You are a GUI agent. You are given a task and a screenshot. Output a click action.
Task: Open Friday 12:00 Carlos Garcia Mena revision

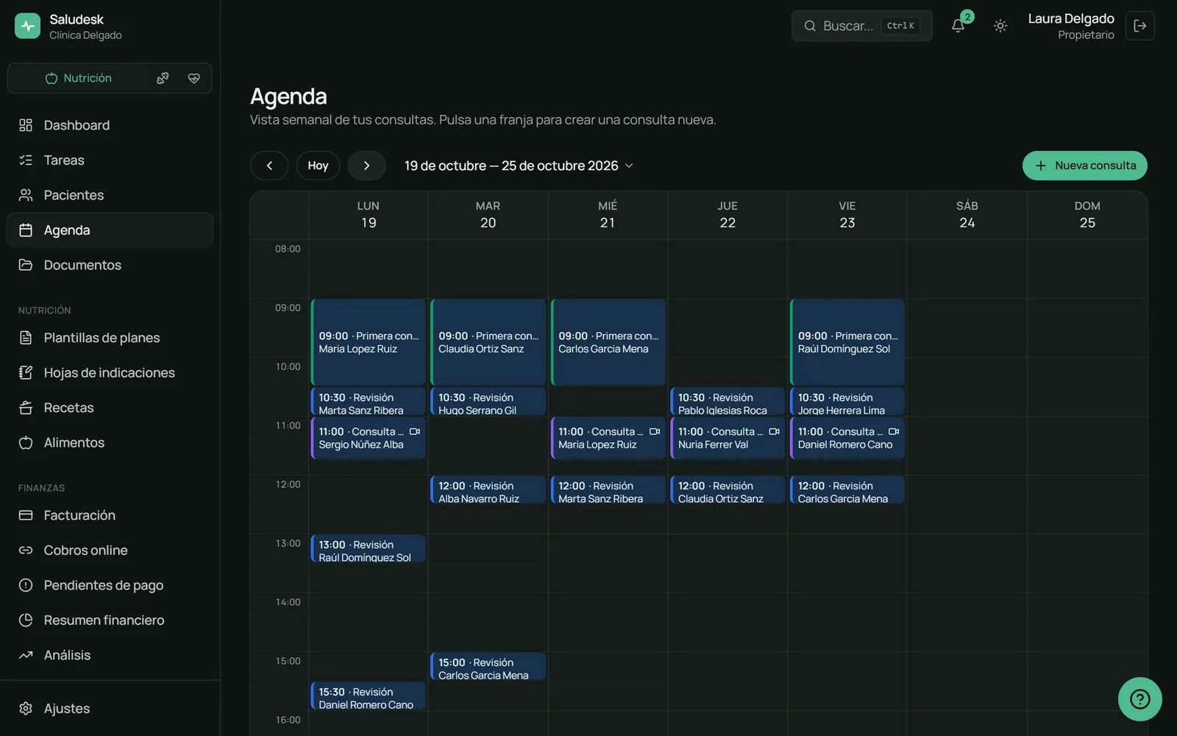(x=847, y=490)
